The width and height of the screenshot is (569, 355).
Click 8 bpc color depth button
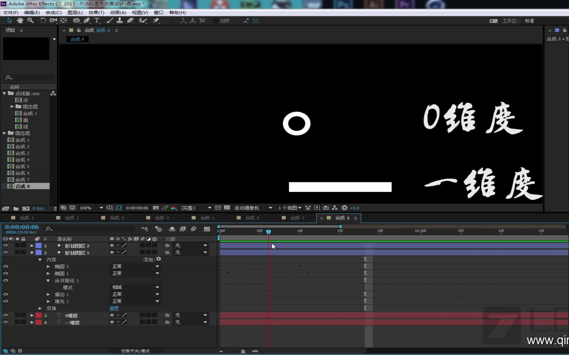38,208
